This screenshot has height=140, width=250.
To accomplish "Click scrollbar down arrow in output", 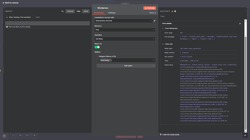I will click(x=246, y=131).
